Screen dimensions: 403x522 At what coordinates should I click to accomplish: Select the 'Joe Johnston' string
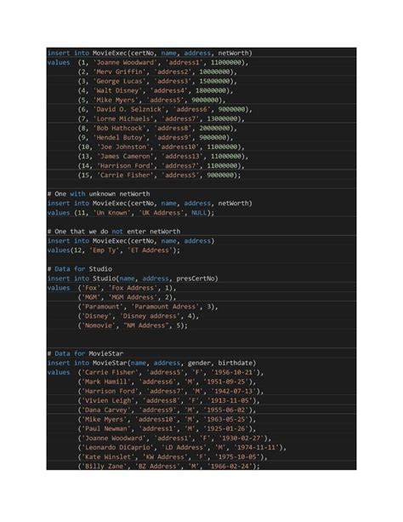pyautogui.click(x=123, y=146)
